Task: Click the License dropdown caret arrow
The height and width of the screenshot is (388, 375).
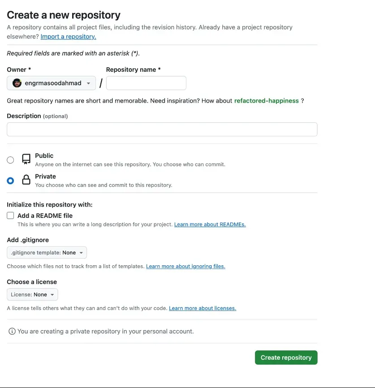Action: pyautogui.click(x=52, y=295)
